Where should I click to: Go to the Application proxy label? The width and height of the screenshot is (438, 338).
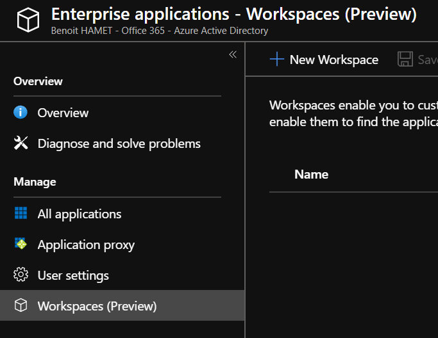coord(86,245)
